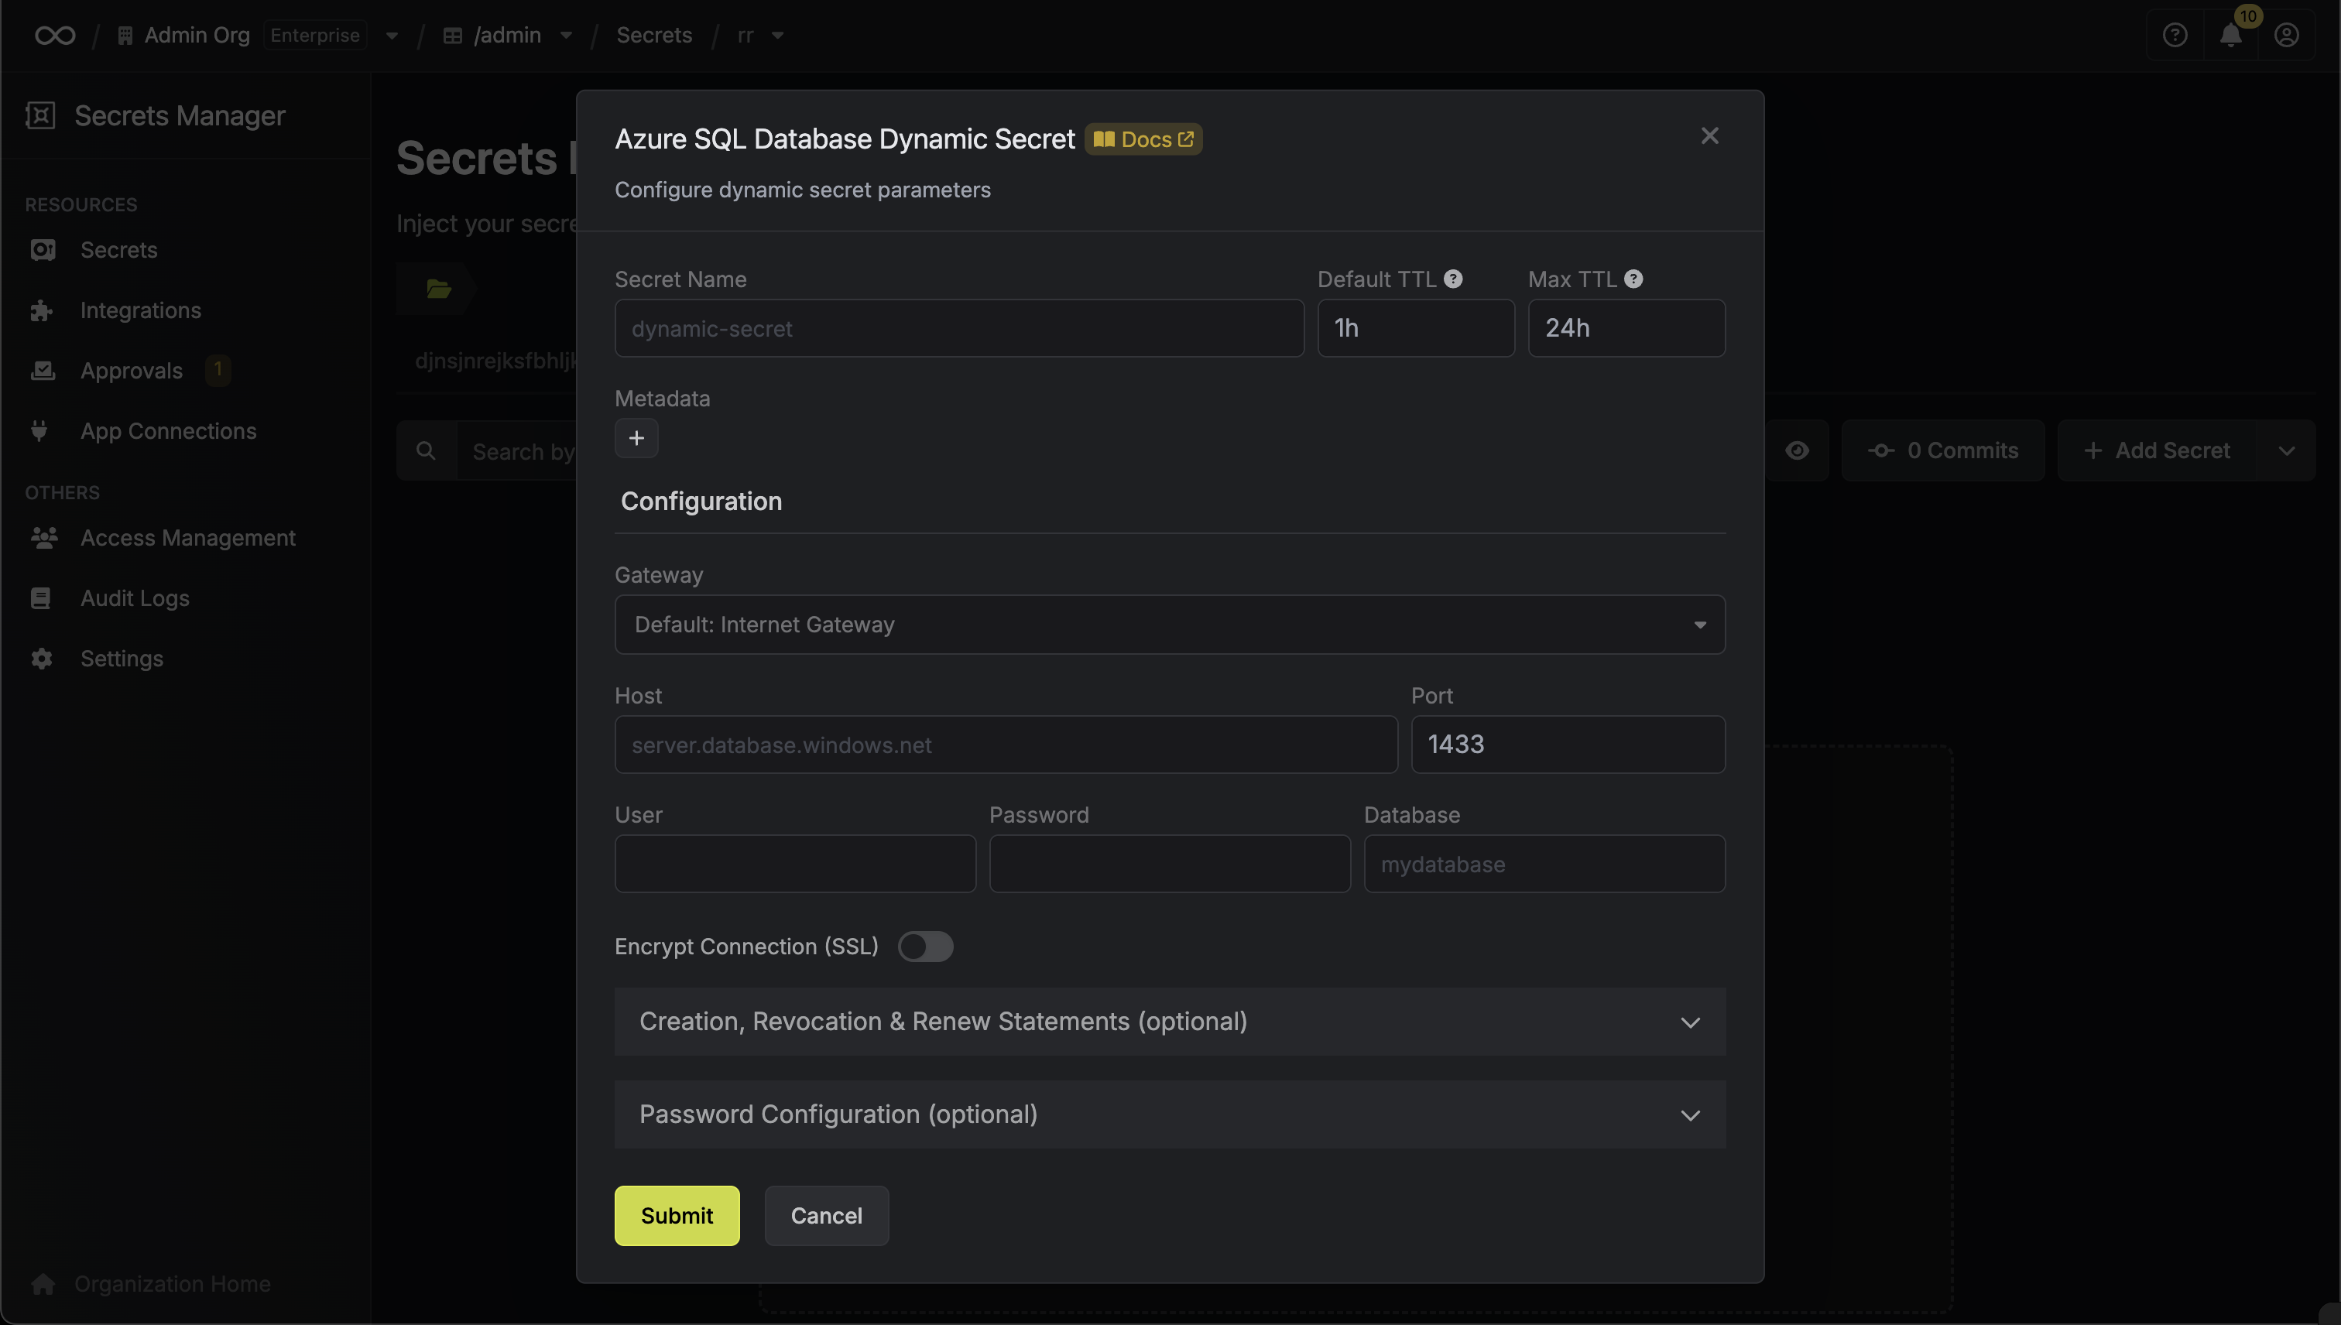The width and height of the screenshot is (2341, 1325).
Task: Click the Enterprise plan badge
Action: (315, 35)
